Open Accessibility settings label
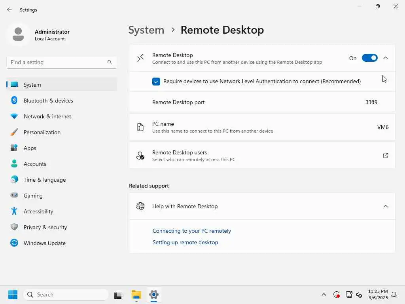 click(x=38, y=211)
